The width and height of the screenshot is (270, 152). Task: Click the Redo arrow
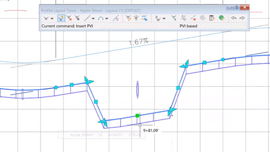pos(242,18)
